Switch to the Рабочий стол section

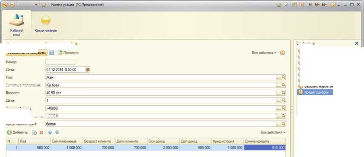(16, 25)
